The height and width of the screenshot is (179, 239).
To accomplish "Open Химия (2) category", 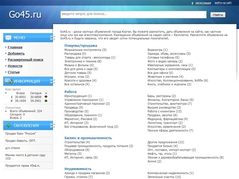I will point(154,161).
